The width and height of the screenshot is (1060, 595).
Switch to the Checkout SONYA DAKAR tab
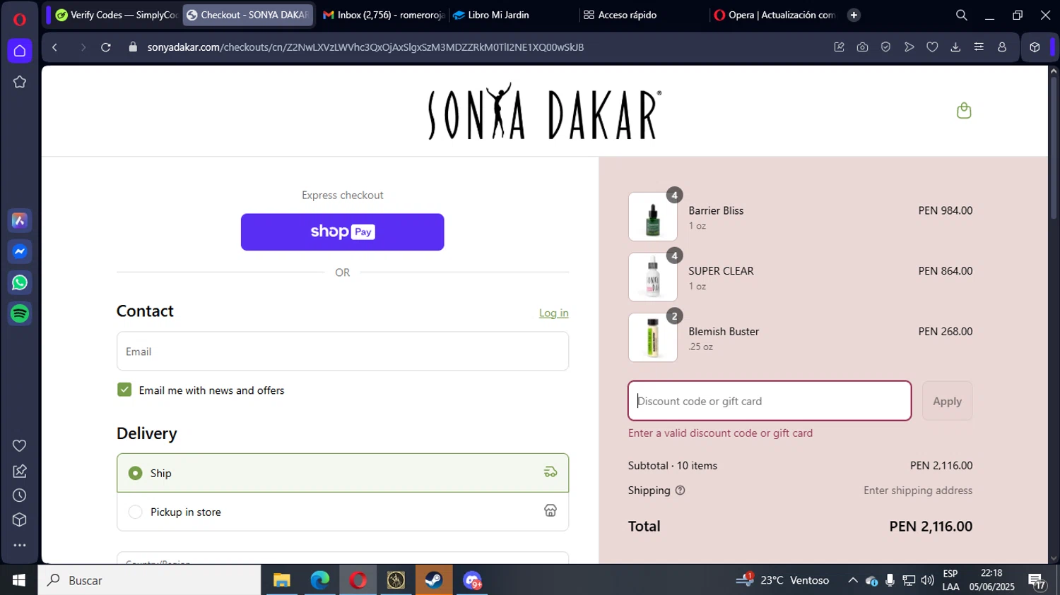point(247,15)
